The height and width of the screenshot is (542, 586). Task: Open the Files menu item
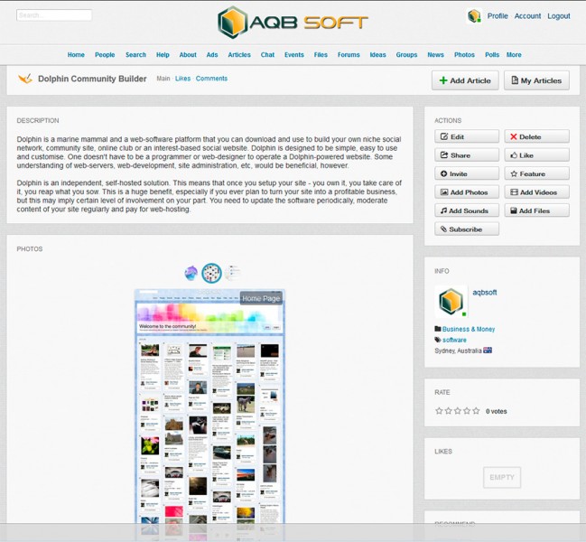coord(321,54)
